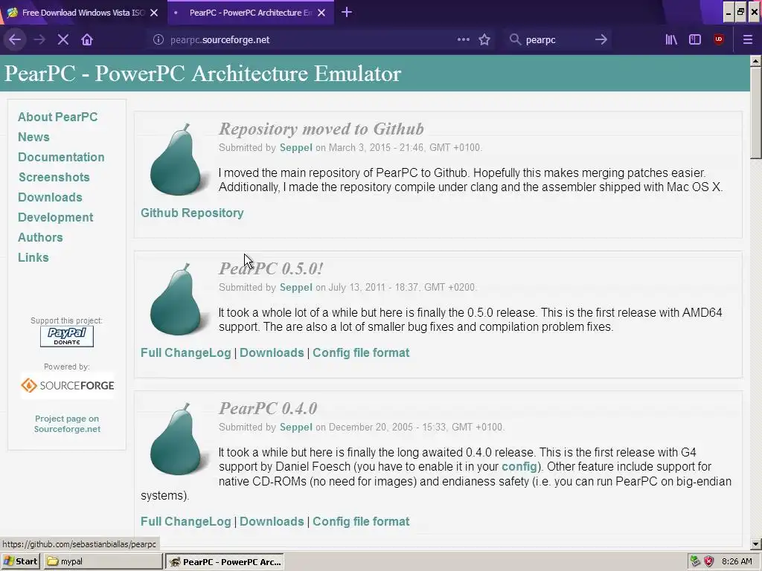Open Documentation sidebar link

coord(61,158)
